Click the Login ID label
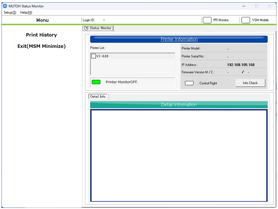Image resolution: width=278 pixels, height=209 pixels. [x=89, y=20]
